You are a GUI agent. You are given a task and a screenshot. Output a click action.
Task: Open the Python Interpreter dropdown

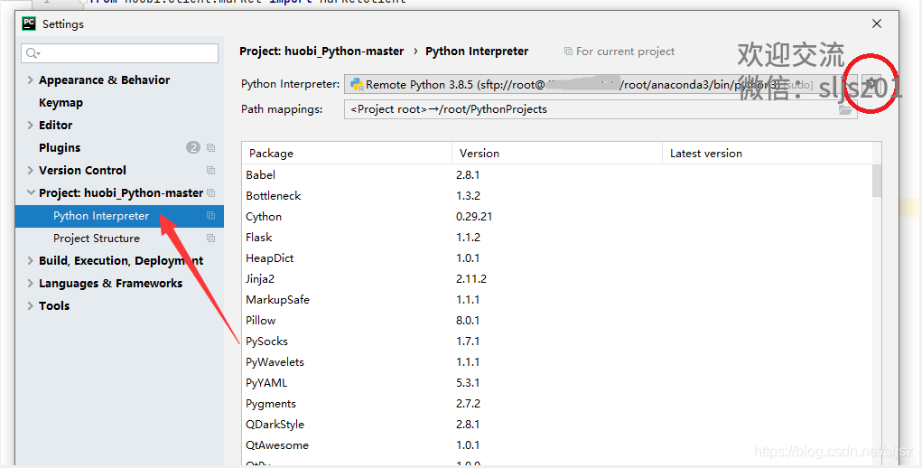point(601,84)
